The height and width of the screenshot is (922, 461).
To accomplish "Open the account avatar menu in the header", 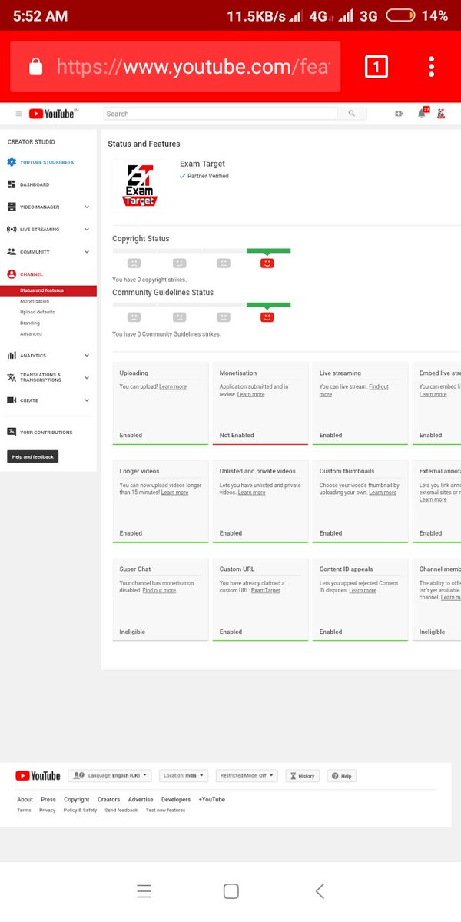I will tap(442, 114).
